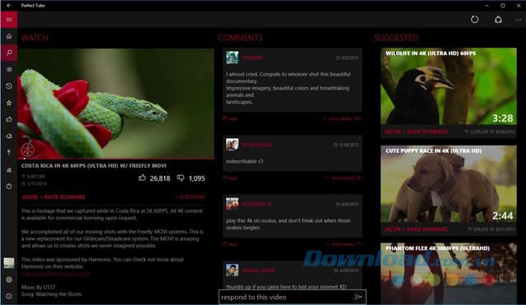This screenshot has height=305, width=526.
Task: Reply to the 'indescribable :O' comment
Action: pyautogui.click(x=230, y=178)
